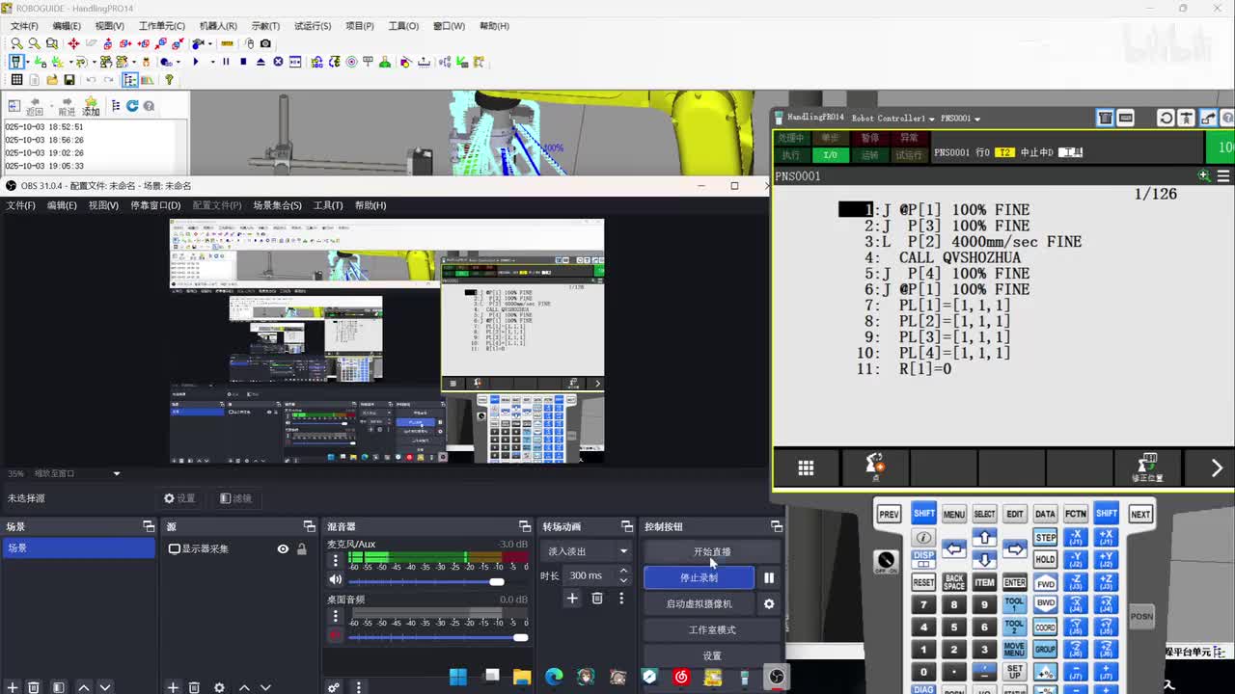The height and width of the screenshot is (694, 1235).
Task: Click the 设置 button in OBS controls dock
Action: click(x=712, y=656)
